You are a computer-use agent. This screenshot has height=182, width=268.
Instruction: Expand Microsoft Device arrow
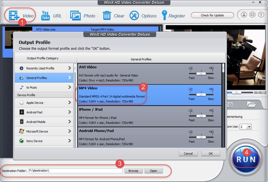click(69, 131)
